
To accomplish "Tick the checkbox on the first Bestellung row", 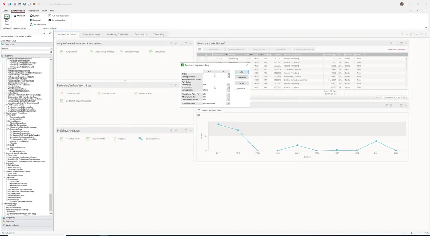I will pyautogui.click(x=206, y=58).
